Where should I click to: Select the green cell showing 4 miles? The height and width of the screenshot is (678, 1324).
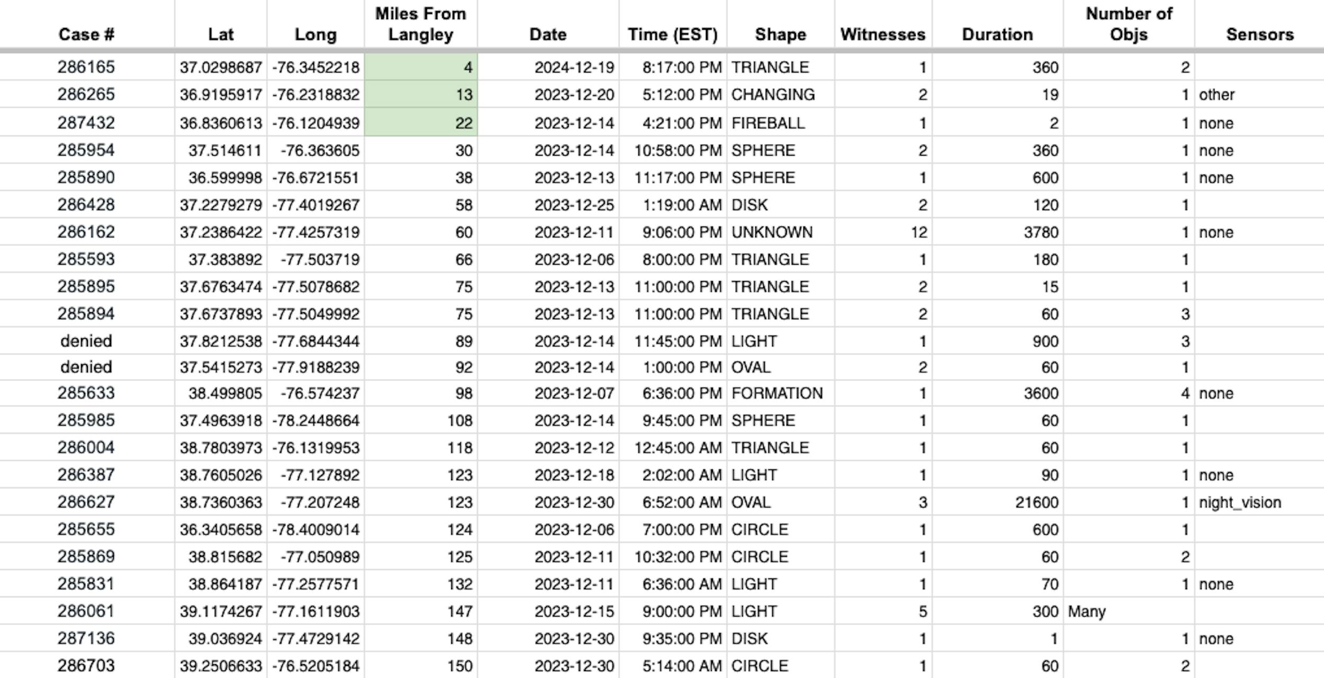pos(421,67)
